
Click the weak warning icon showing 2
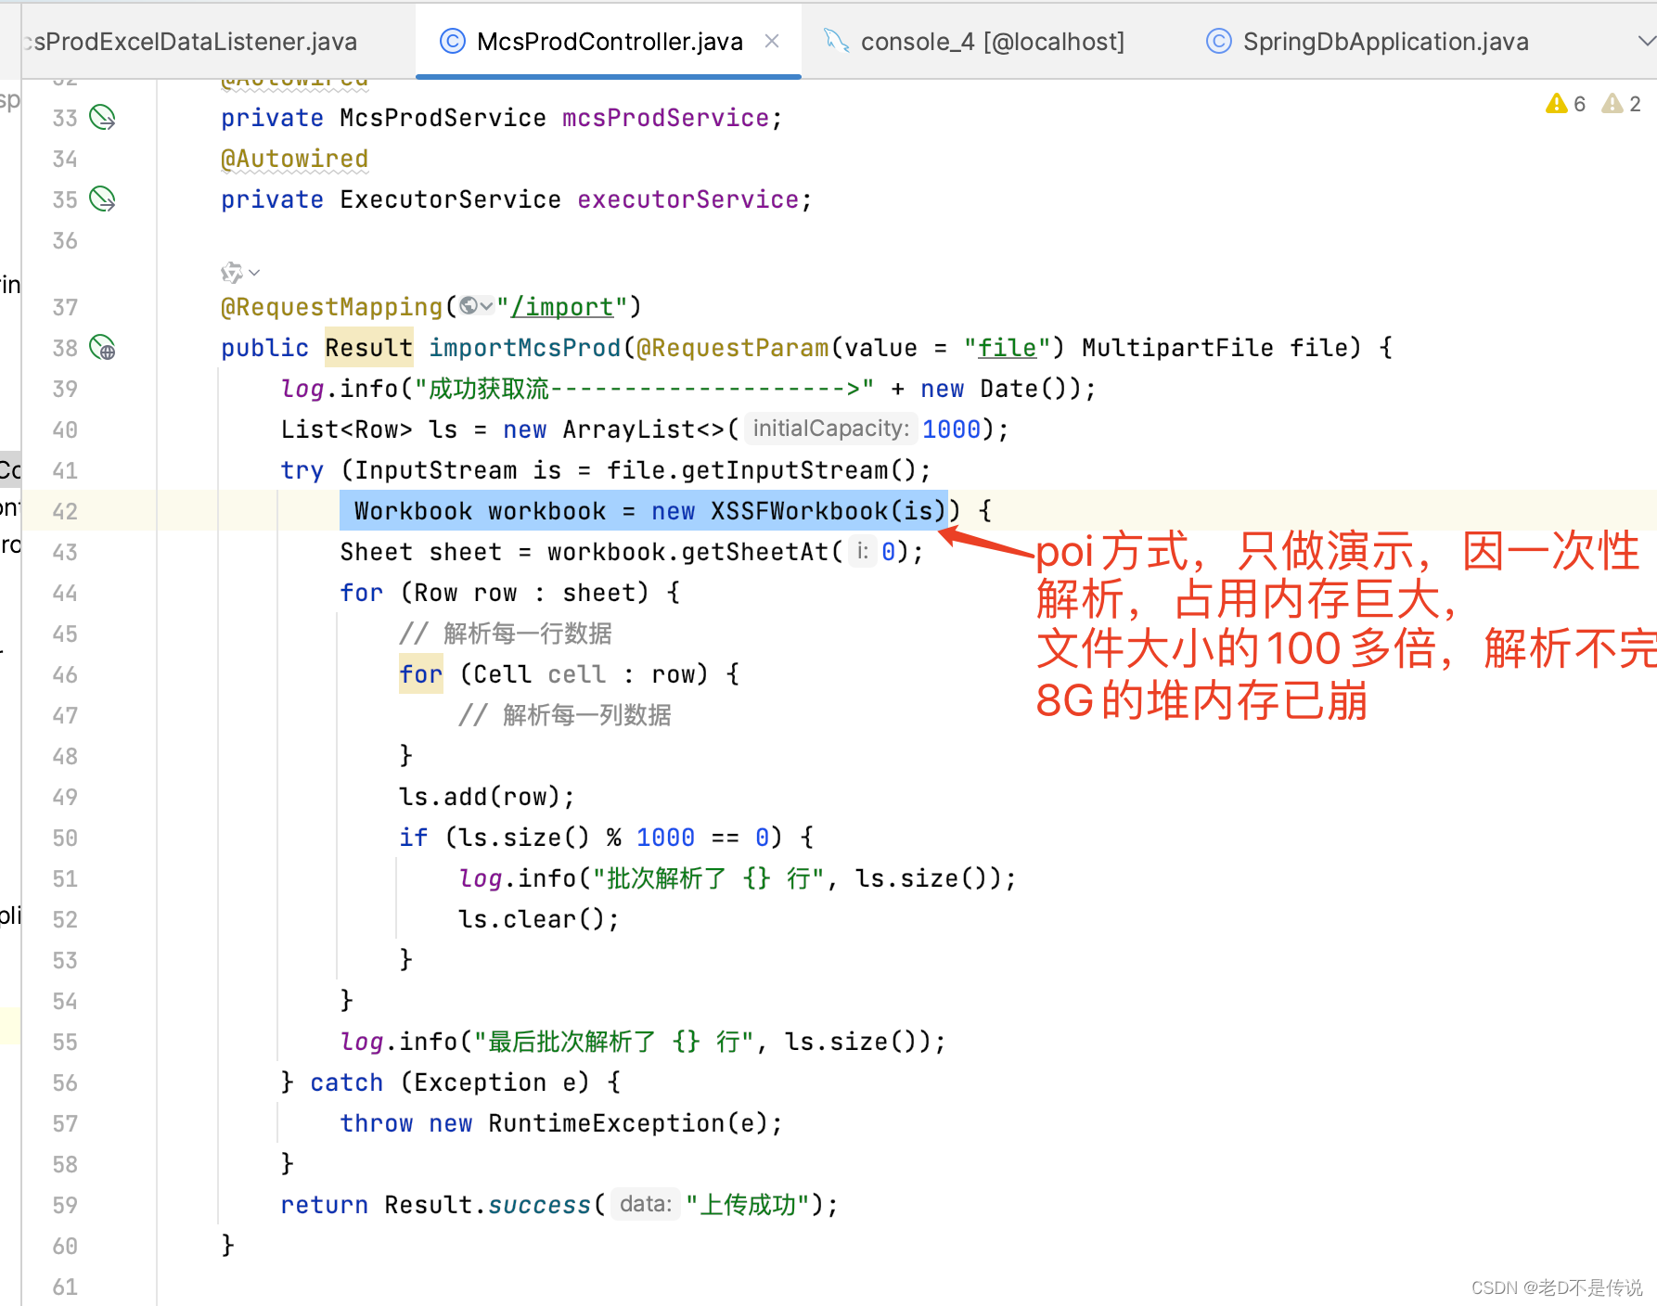[x=1622, y=104]
